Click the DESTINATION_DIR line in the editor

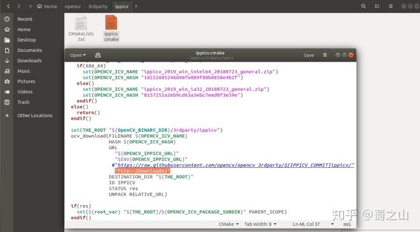tap(151, 177)
